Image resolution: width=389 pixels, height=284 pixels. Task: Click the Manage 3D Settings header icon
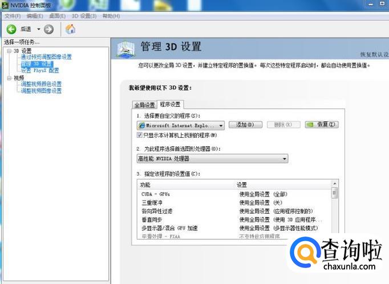coord(126,49)
